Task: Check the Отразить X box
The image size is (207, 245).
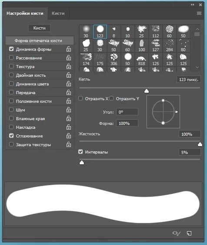Action: pyautogui.click(x=80, y=98)
